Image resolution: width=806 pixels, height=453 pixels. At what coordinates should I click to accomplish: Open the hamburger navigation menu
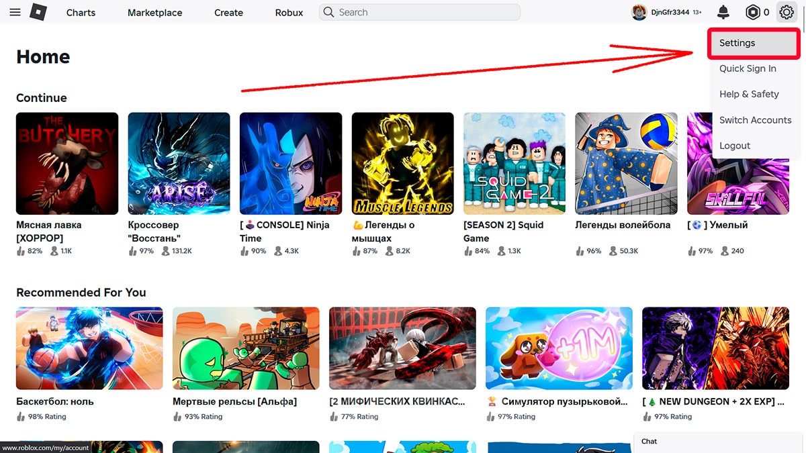coord(15,13)
